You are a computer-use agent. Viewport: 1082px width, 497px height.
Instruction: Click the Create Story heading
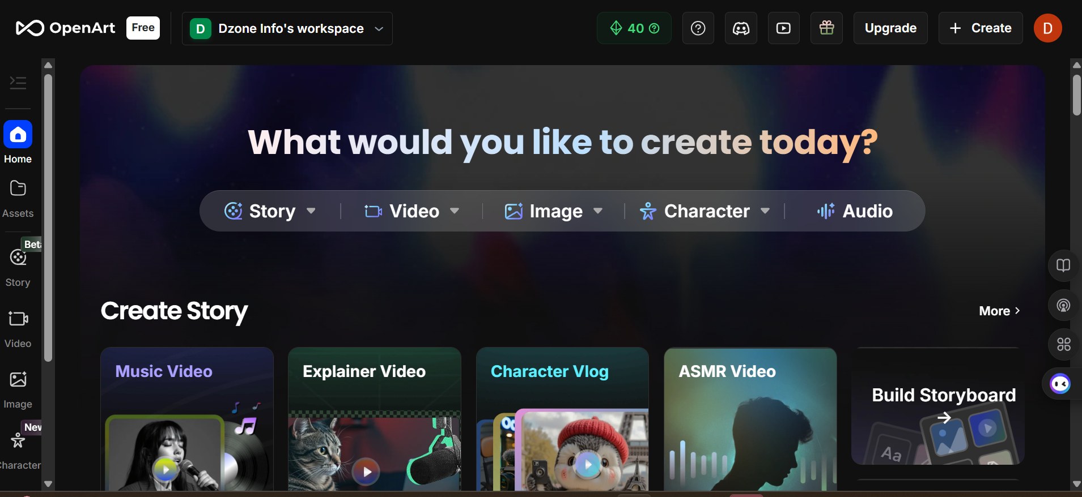[174, 311]
